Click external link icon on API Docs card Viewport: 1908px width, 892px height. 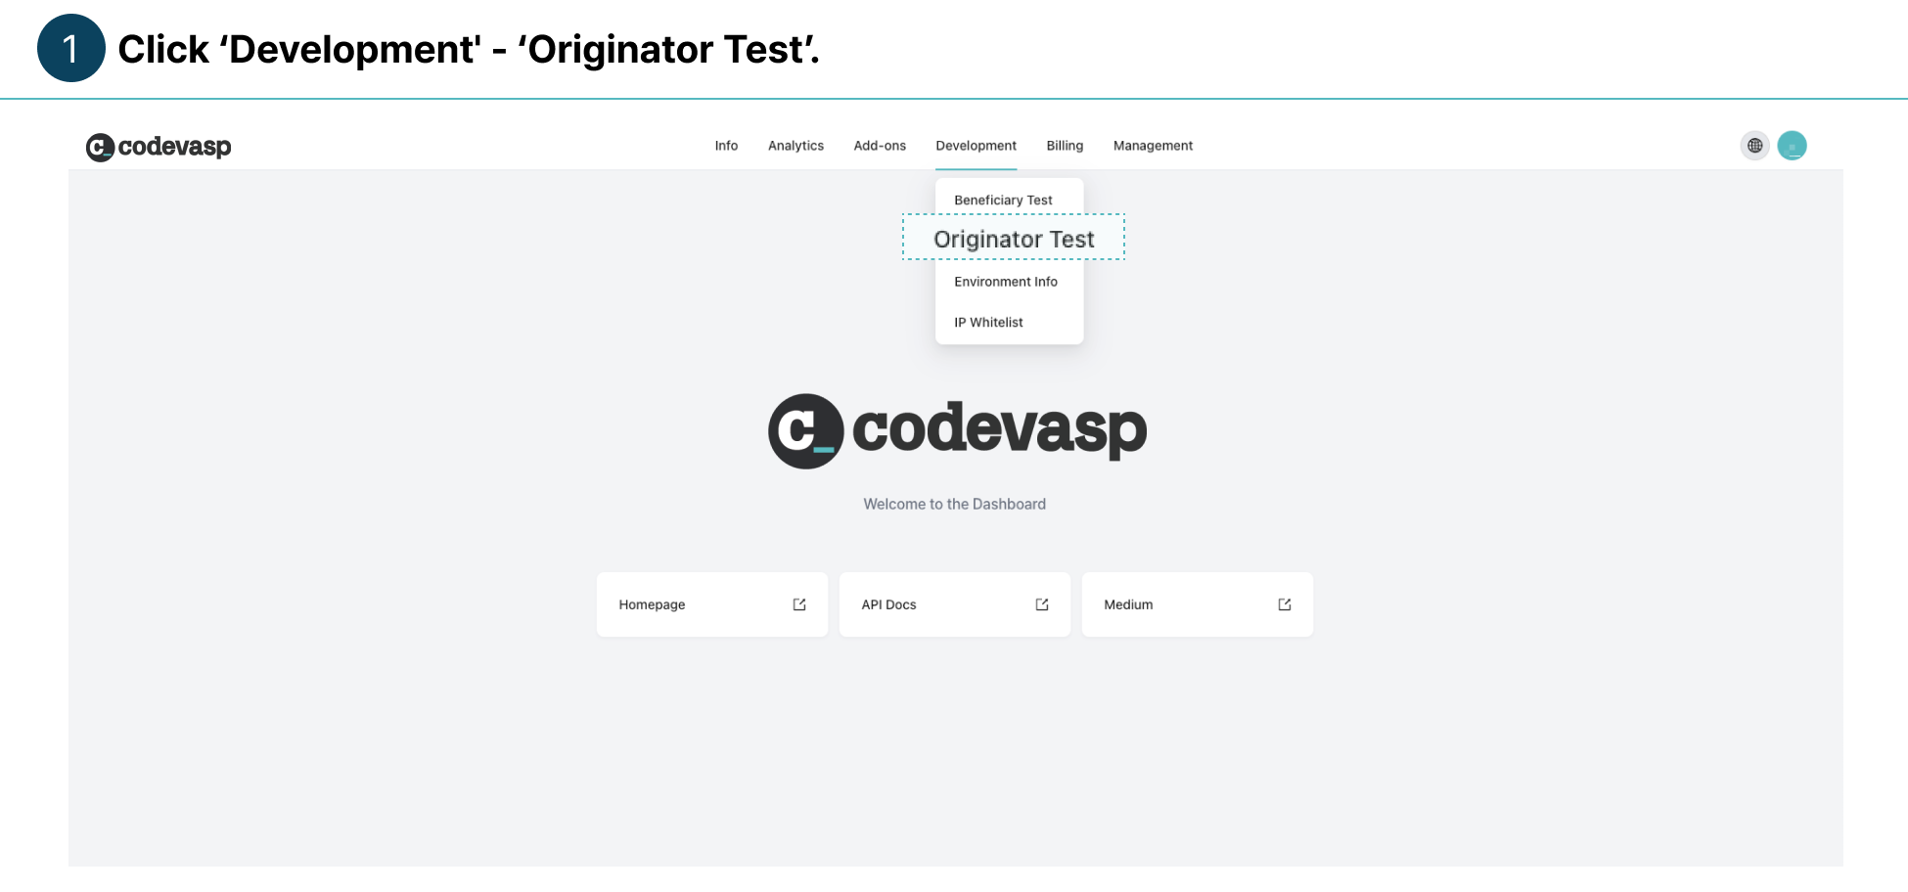pyautogui.click(x=1042, y=604)
